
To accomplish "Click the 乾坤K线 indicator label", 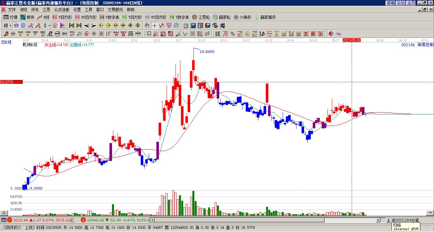I will coord(30,45).
